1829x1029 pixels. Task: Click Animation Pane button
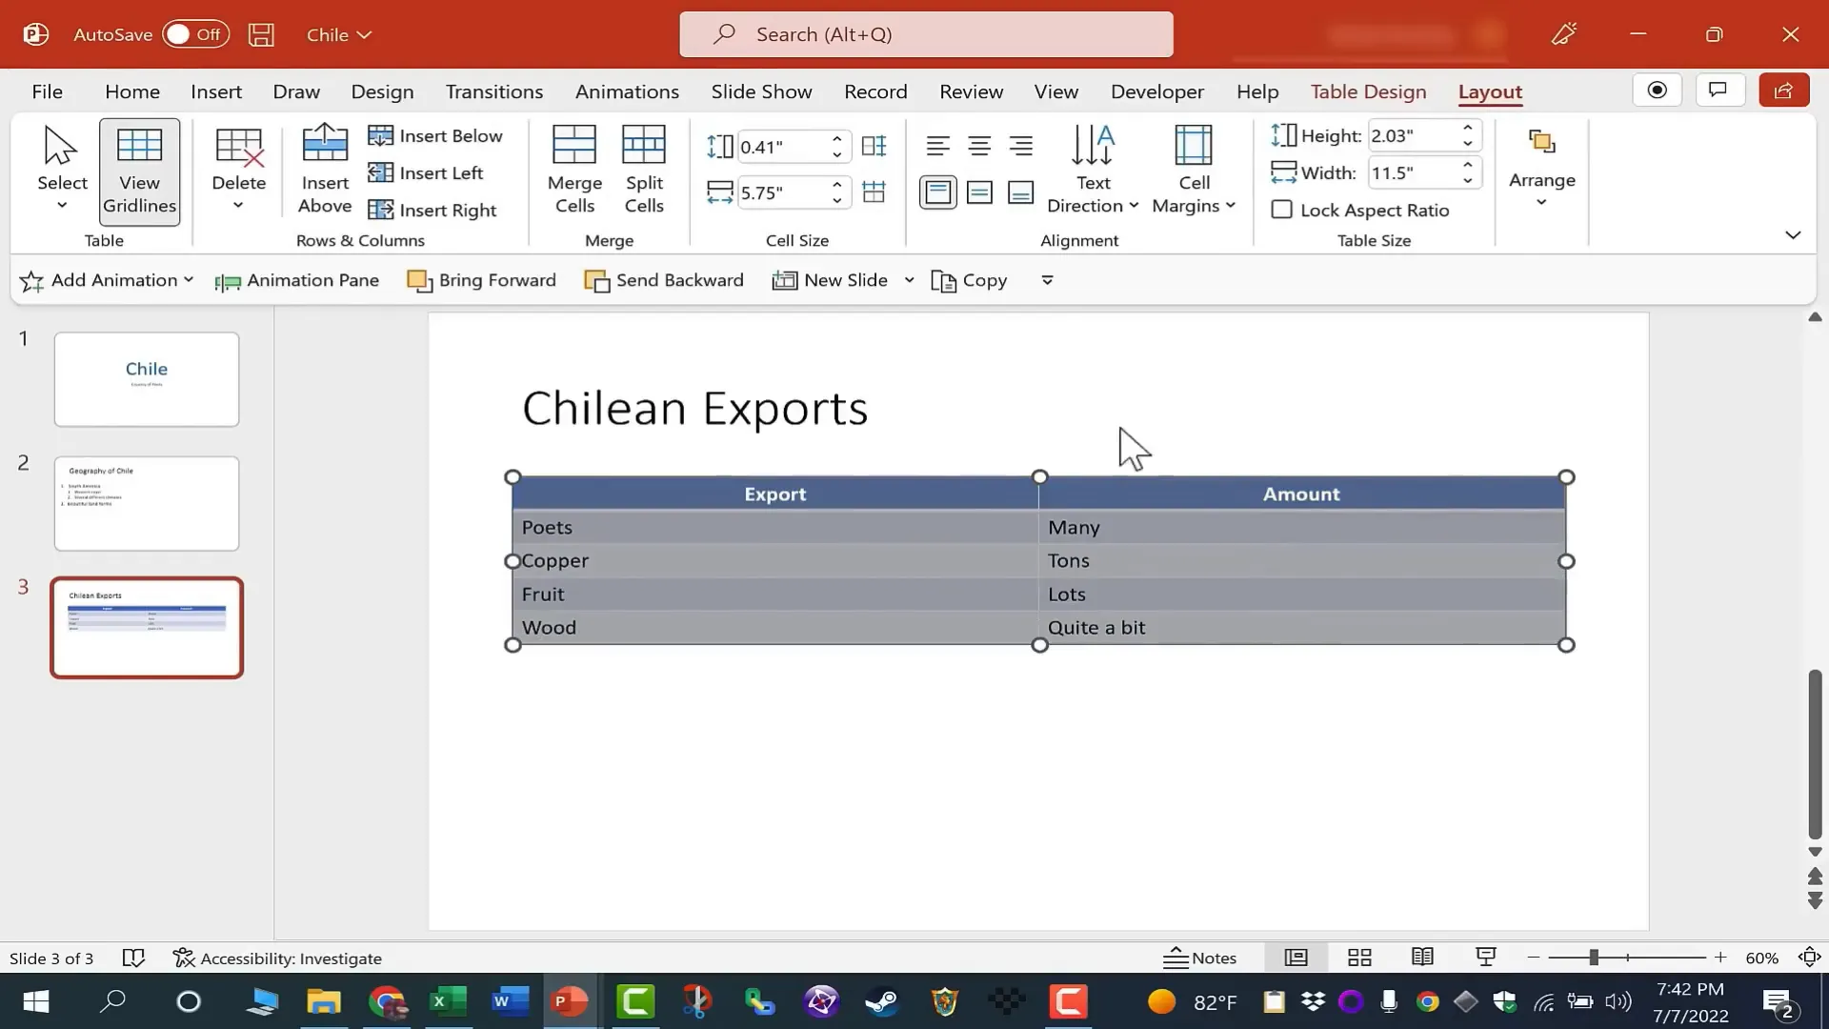click(x=297, y=280)
